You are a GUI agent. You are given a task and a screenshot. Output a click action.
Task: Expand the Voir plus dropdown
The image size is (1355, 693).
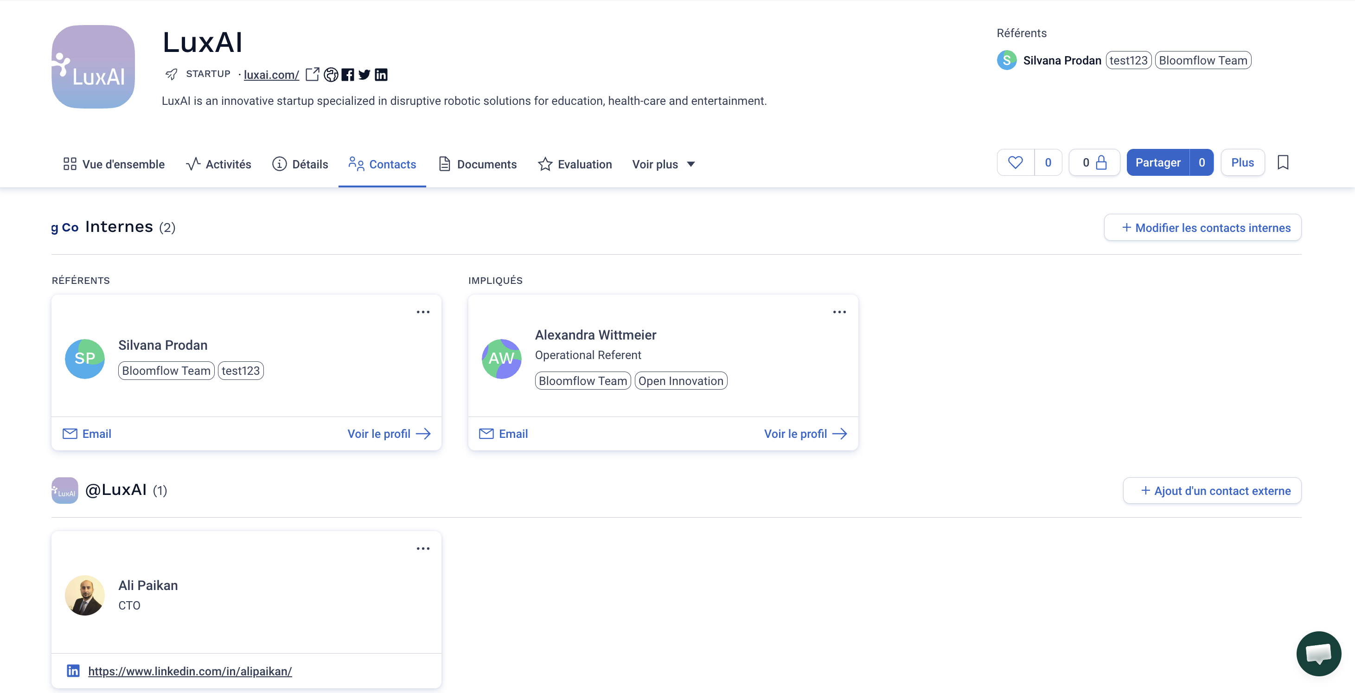point(664,164)
